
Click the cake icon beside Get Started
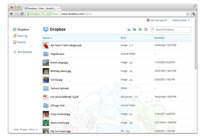pyautogui.click(x=15, y=52)
